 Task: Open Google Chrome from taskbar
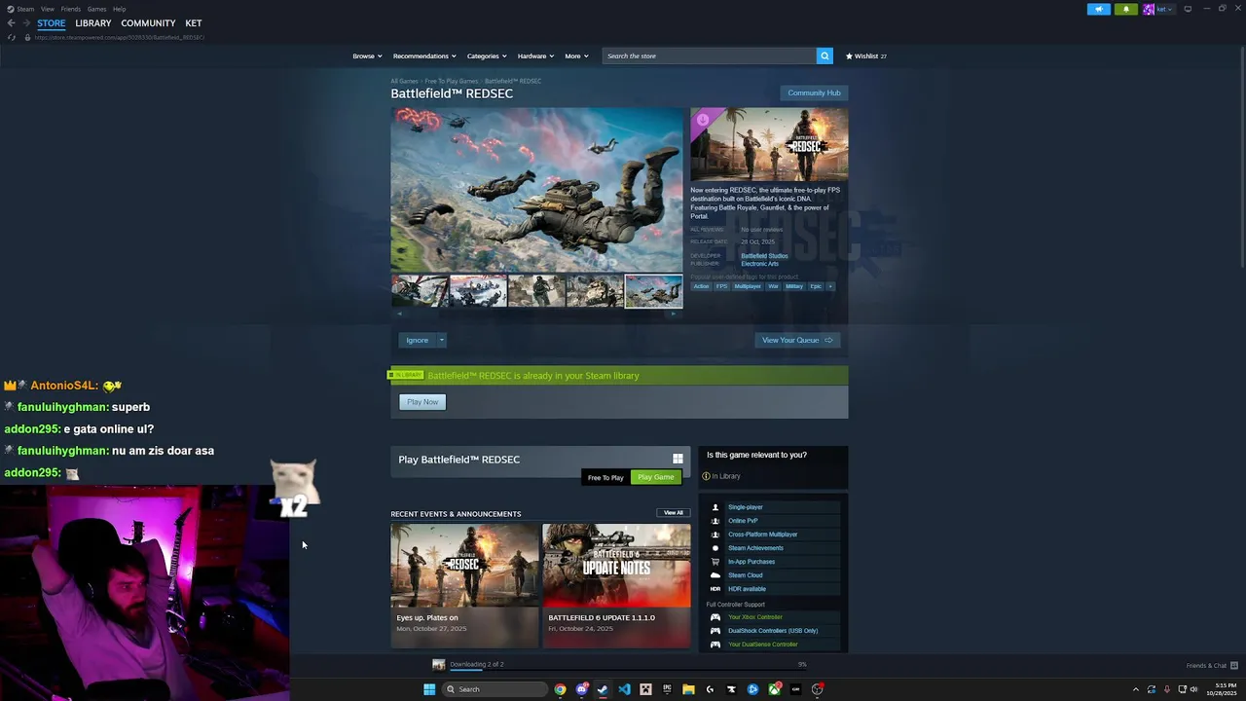click(560, 689)
